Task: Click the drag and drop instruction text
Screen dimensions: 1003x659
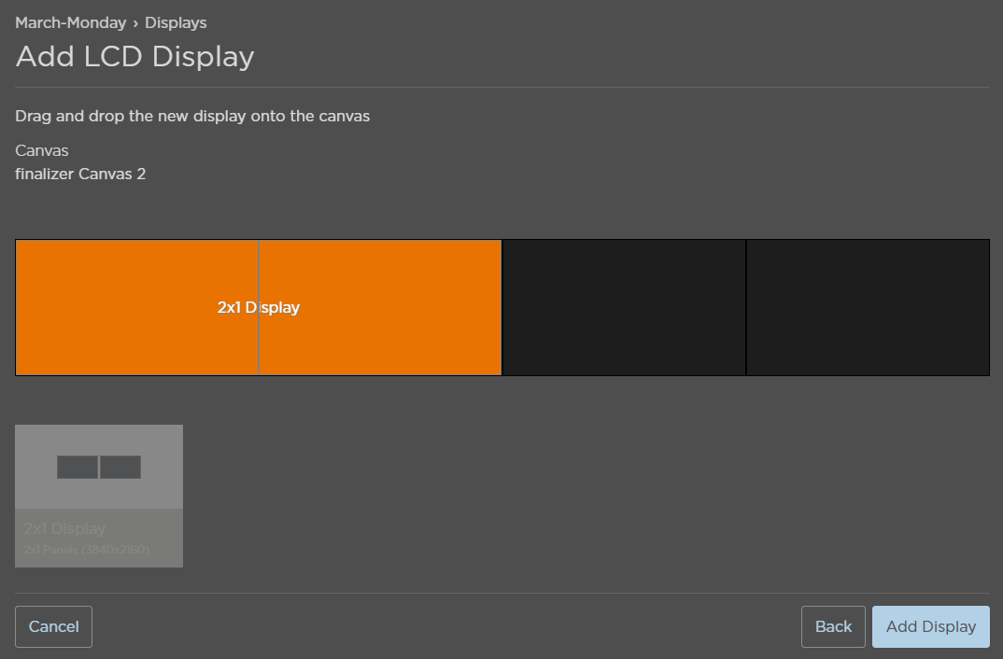Action: 192,117
